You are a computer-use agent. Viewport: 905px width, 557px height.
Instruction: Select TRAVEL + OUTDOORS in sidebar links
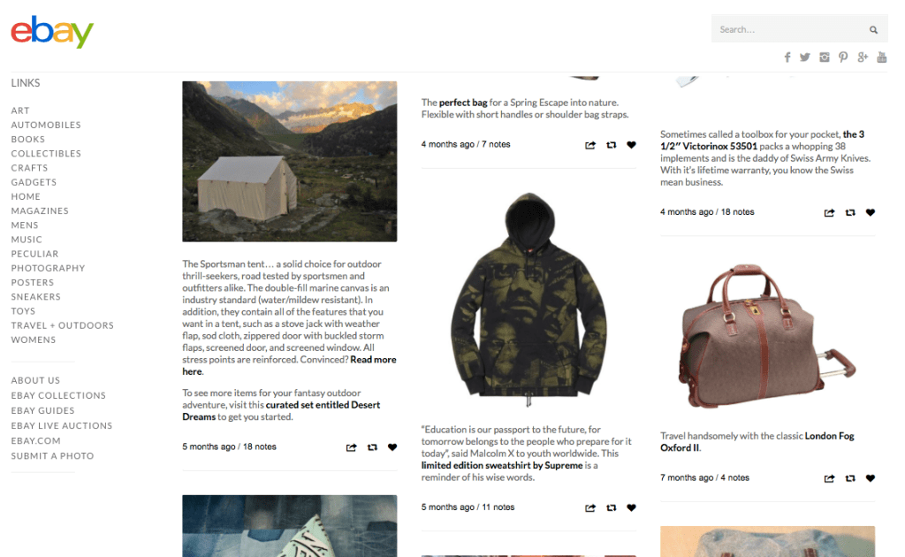tap(63, 325)
